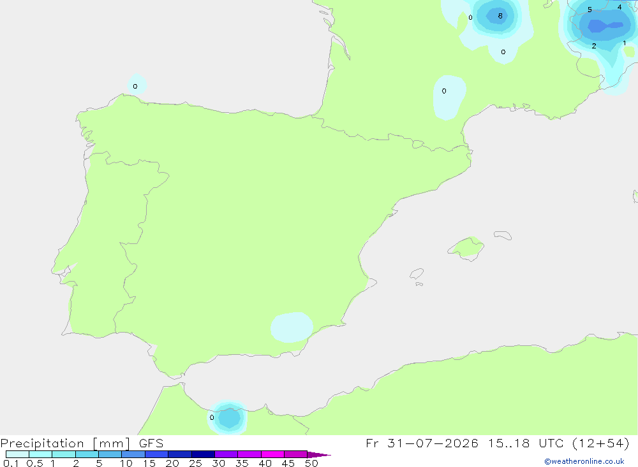Click the 35–40 mm violet legend swatch

tap(249, 454)
